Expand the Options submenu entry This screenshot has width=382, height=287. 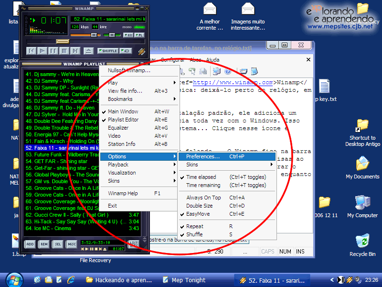point(139,156)
